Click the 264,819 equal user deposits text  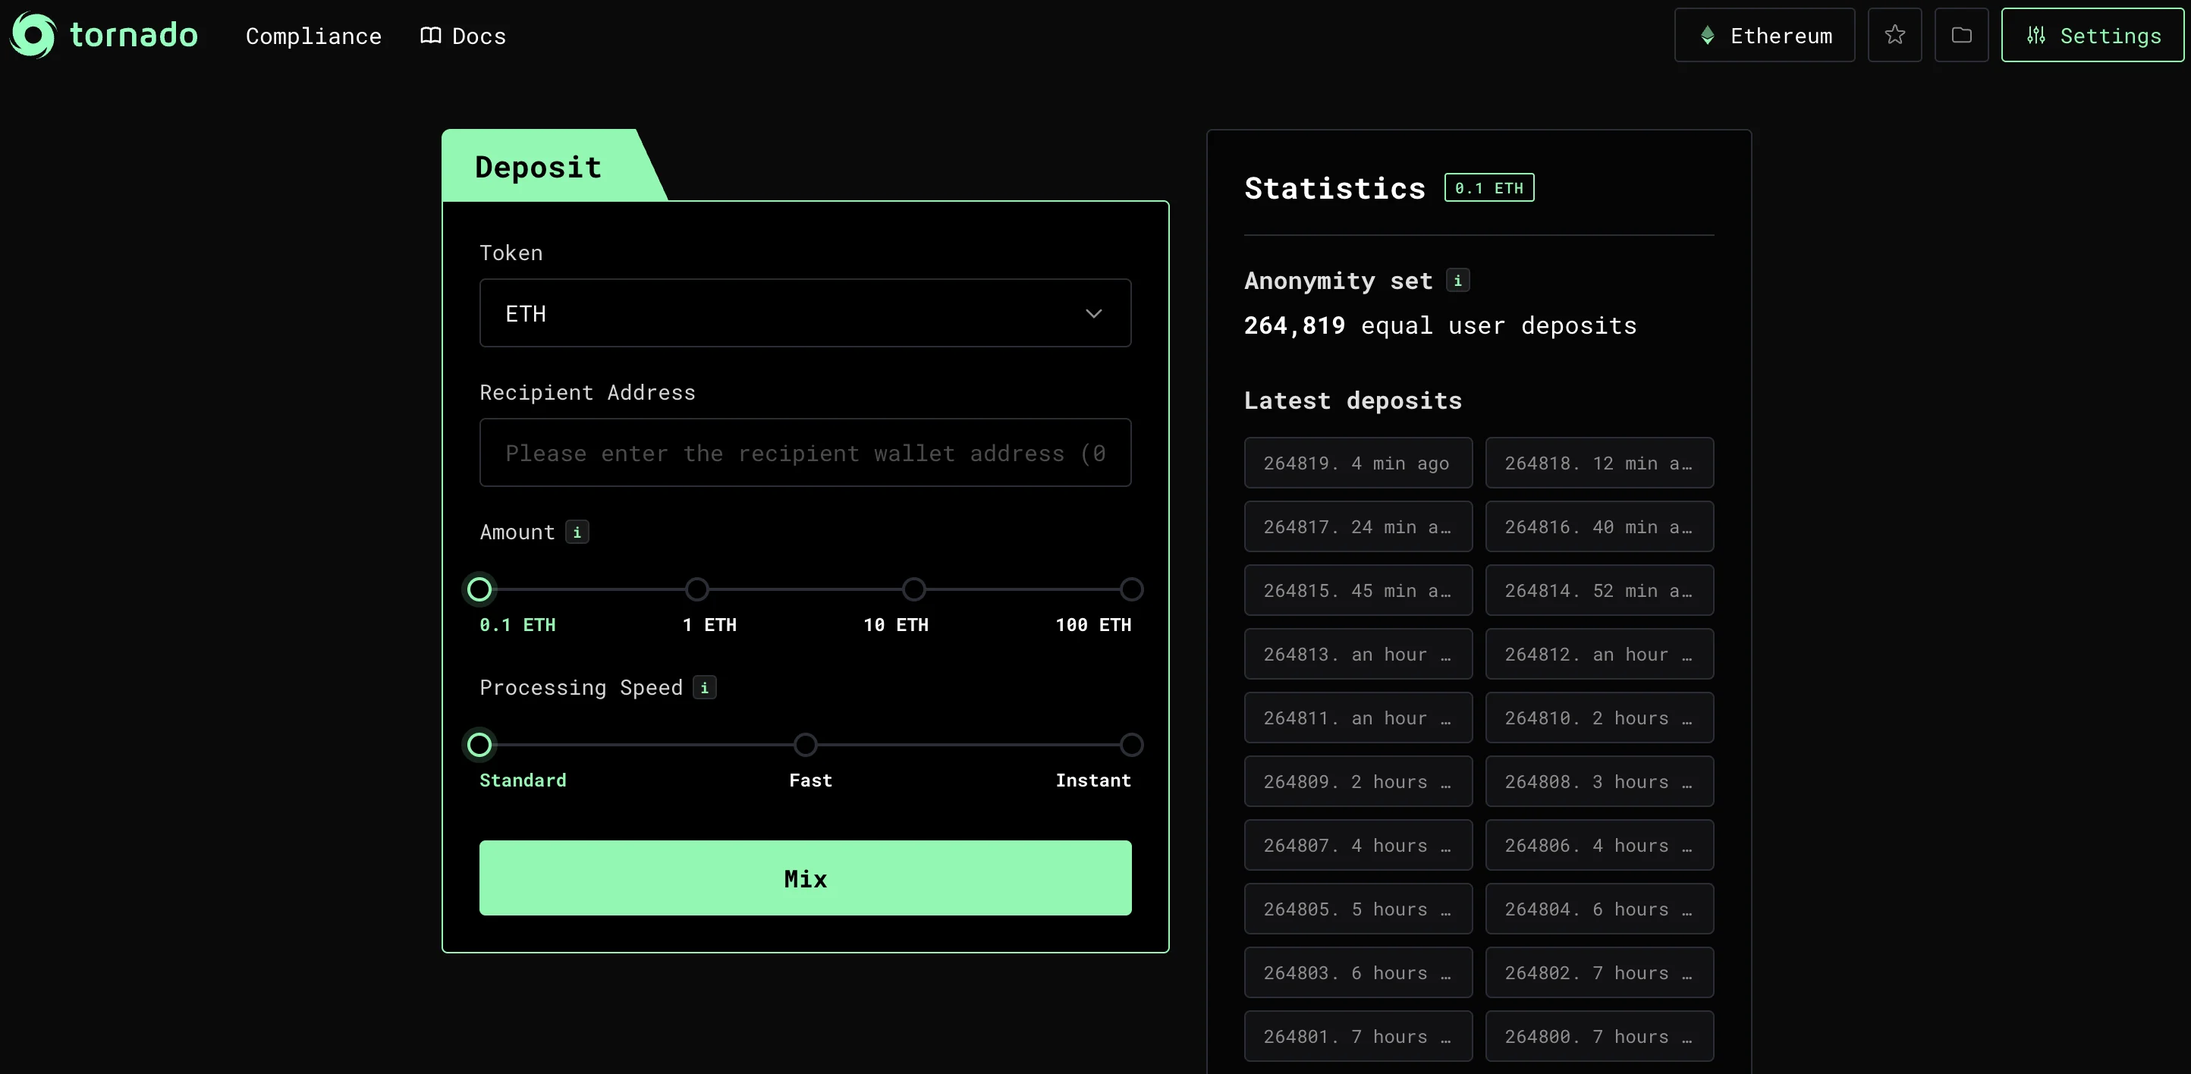click(x=1440, y=325)
